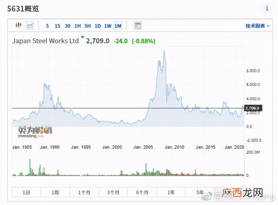Click the (-0.88%) percent change

pyautogui.click(x=143, y=41)
